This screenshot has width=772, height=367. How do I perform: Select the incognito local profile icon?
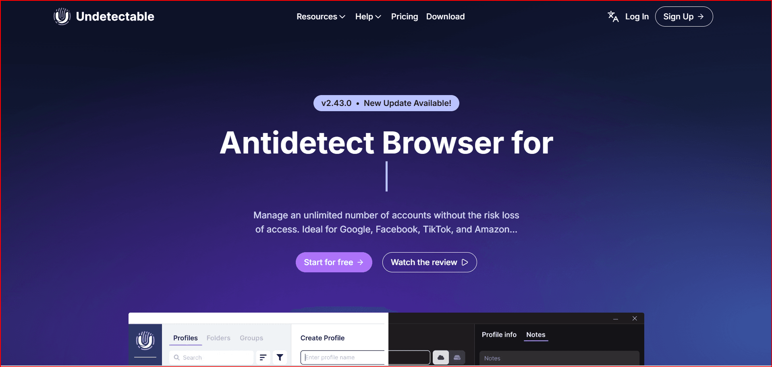point(457,357)
